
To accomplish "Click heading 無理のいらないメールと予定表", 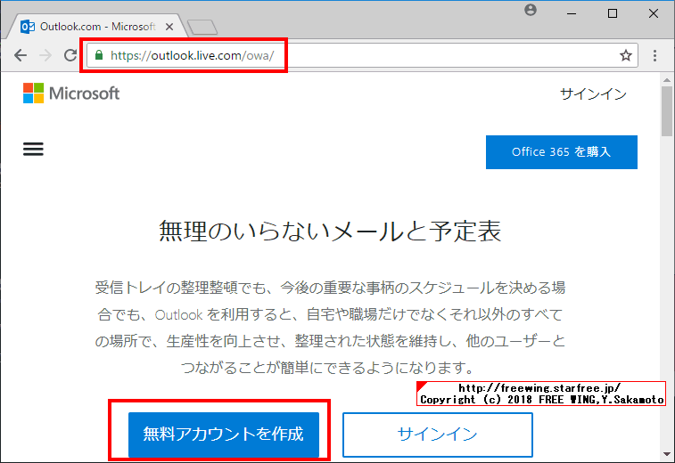I will (x=330, y=231).
